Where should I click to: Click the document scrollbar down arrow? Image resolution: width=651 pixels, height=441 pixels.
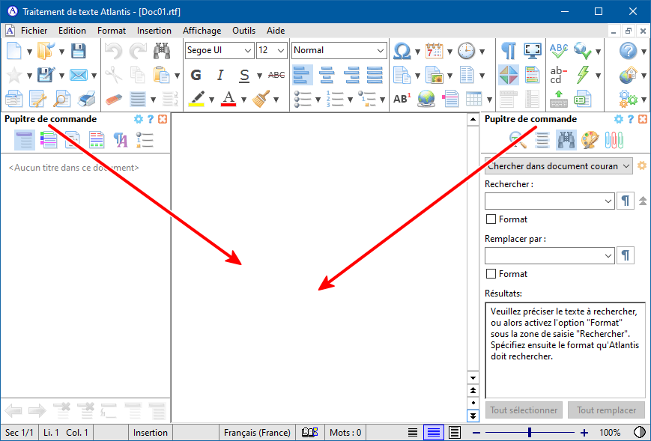(473, 378)
